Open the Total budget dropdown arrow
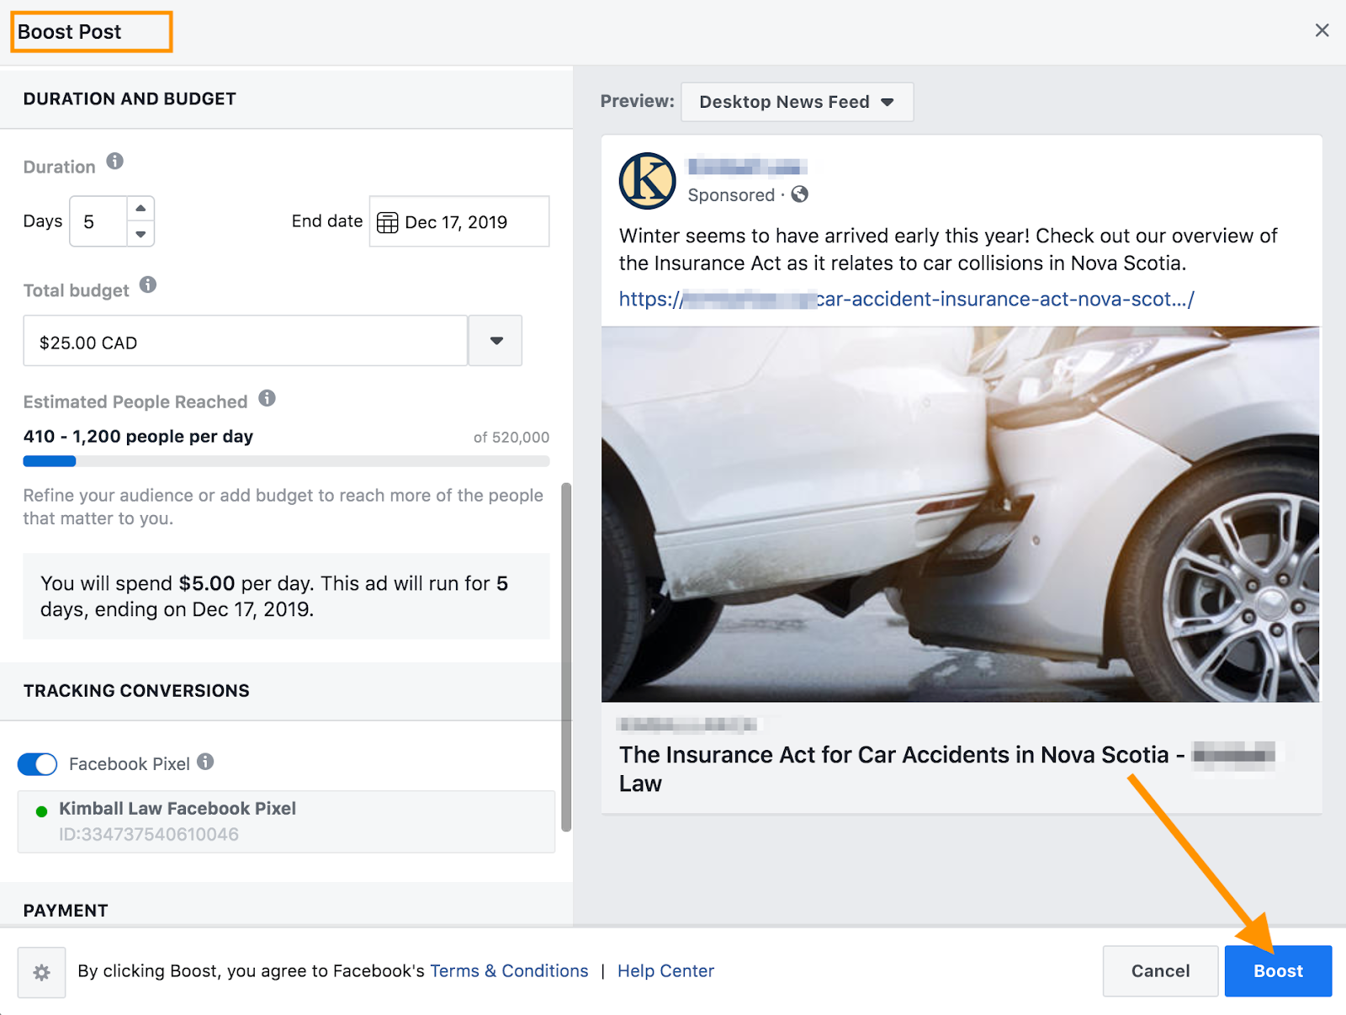This screenshot has width=1346, height=1015. pyautogui.click(x=495, y=341)
